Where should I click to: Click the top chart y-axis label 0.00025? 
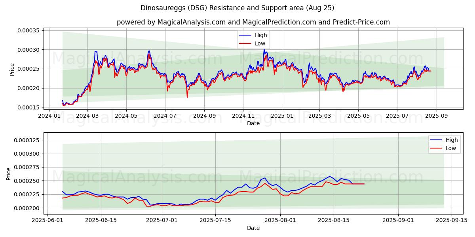(x=28, y=69)
